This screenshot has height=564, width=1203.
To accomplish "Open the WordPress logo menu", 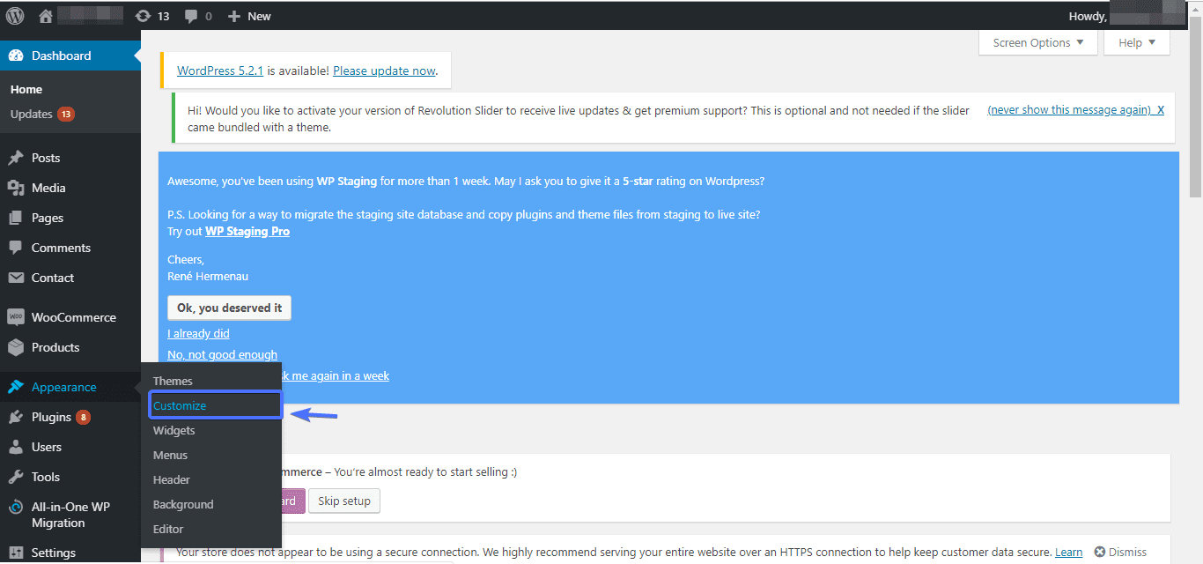I will (15, 16).
